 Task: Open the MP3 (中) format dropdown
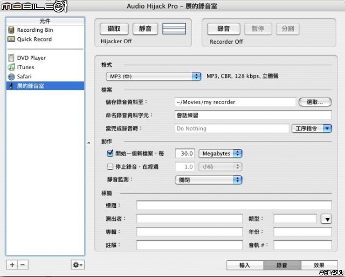tap(153, 77)
